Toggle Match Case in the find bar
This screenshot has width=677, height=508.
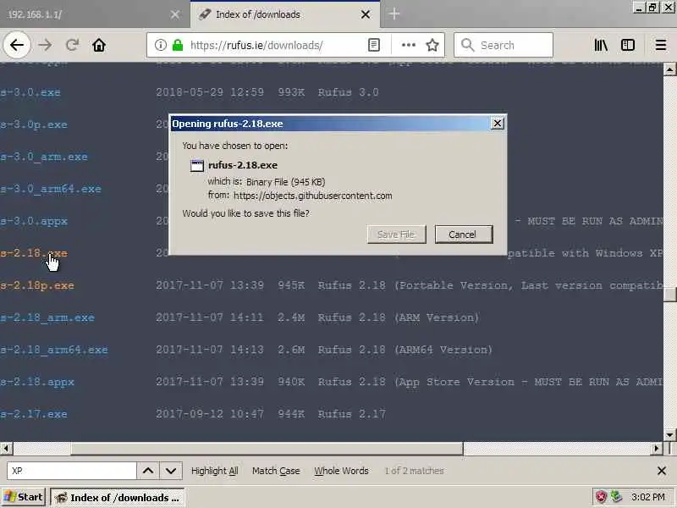pyautogui.click(x=276, y=471)
